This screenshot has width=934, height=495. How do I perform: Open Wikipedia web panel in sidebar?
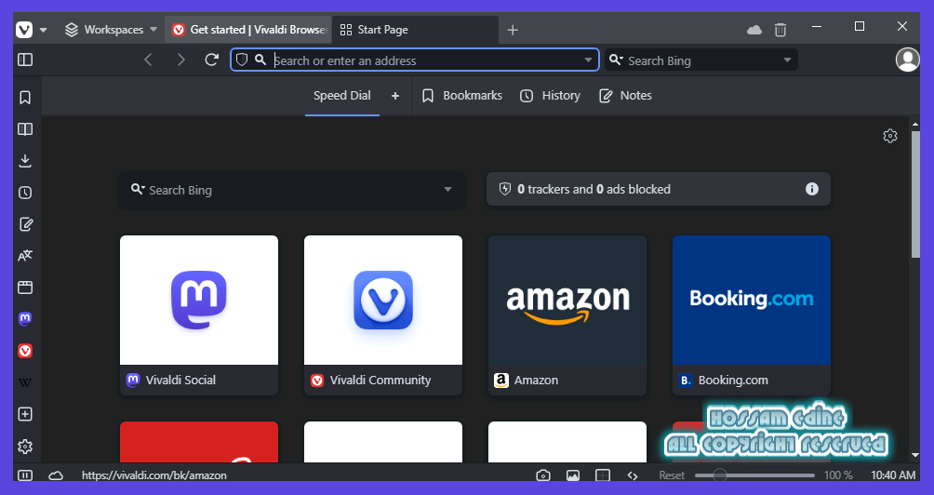(x=25, y=383)
